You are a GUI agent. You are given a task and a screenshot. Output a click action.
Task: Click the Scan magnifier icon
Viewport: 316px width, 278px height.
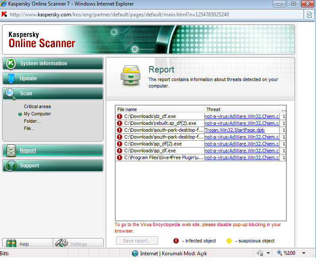tap(11, 94)
